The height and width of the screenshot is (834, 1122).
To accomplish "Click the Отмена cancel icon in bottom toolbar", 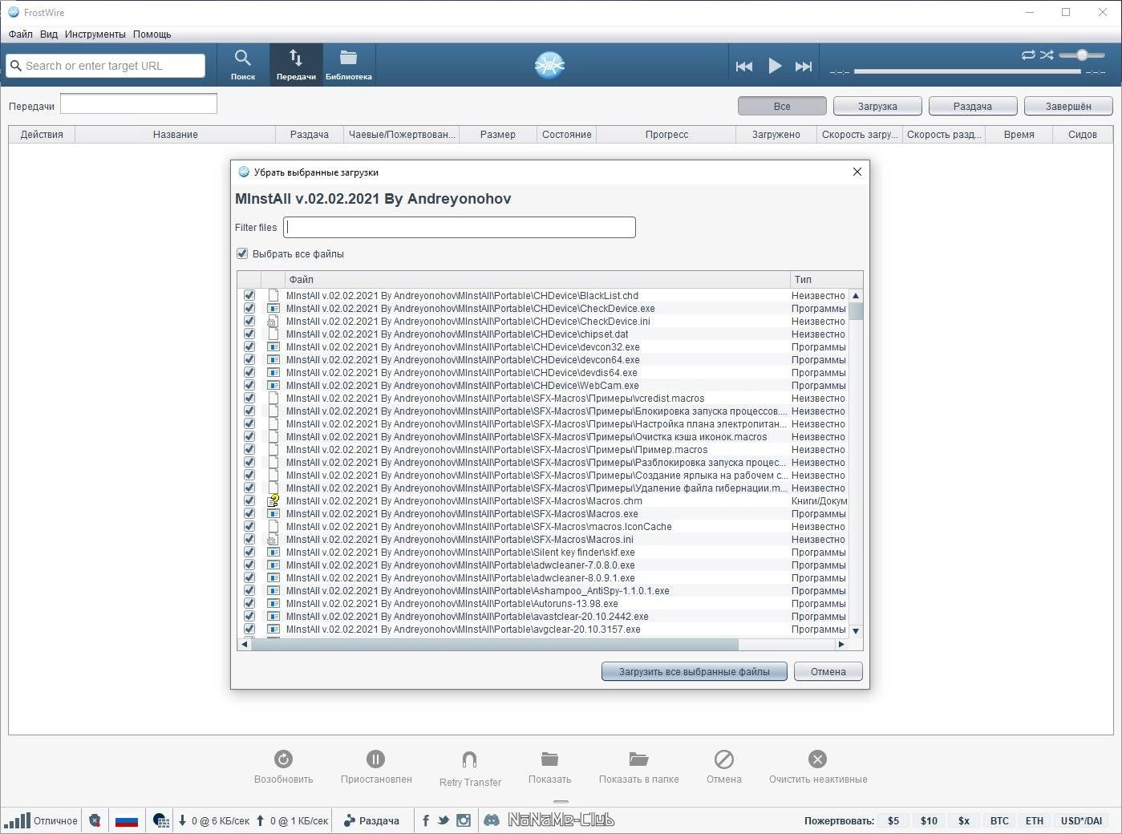I will [724, 759].
